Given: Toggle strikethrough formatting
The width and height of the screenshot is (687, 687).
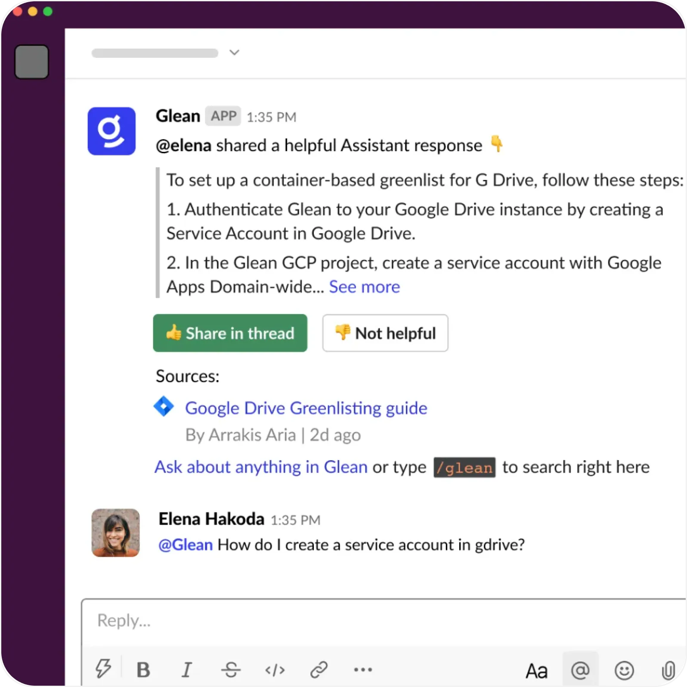Looking at the screenshot, I should [231, 670].
